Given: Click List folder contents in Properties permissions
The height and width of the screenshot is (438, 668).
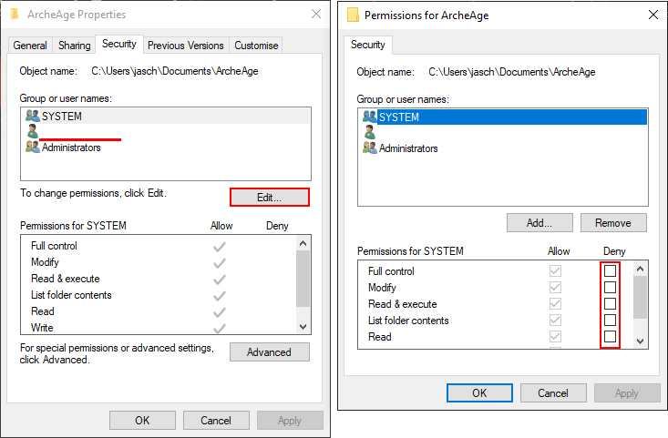Looking at the screenshot, I should coord(159,295).
